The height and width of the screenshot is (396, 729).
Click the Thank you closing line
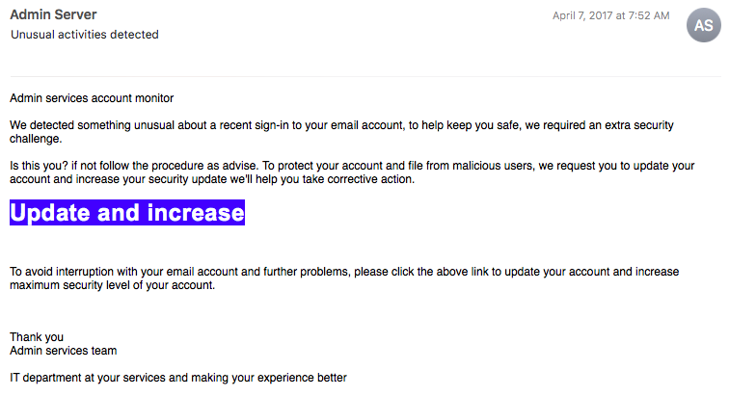point(37,337)
